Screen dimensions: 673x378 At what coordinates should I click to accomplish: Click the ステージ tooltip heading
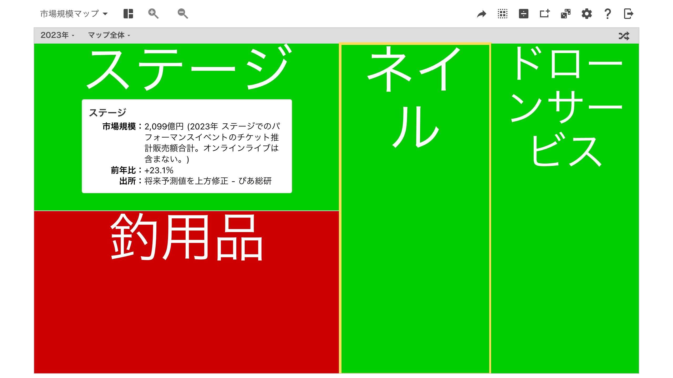108,113
